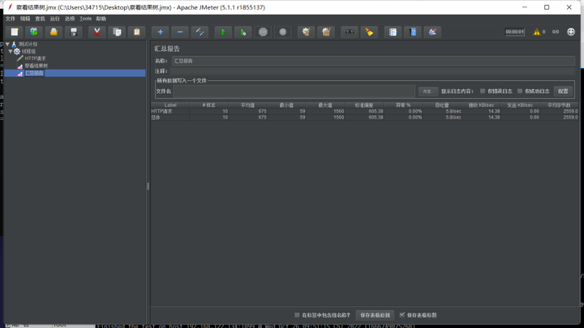Select 汇总报告 in the tree
The width and height of the screenshot is (584, 328).
(x=34, y=73)
